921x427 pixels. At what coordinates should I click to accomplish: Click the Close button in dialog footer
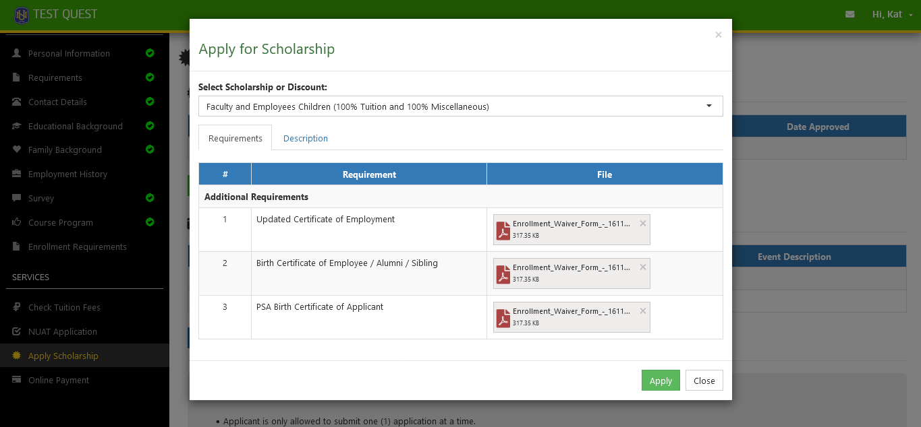click(704, 381)
